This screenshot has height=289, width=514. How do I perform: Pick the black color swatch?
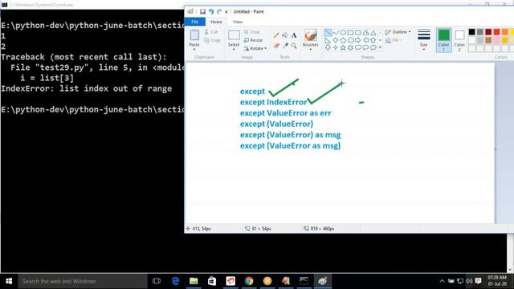[471, 32]
